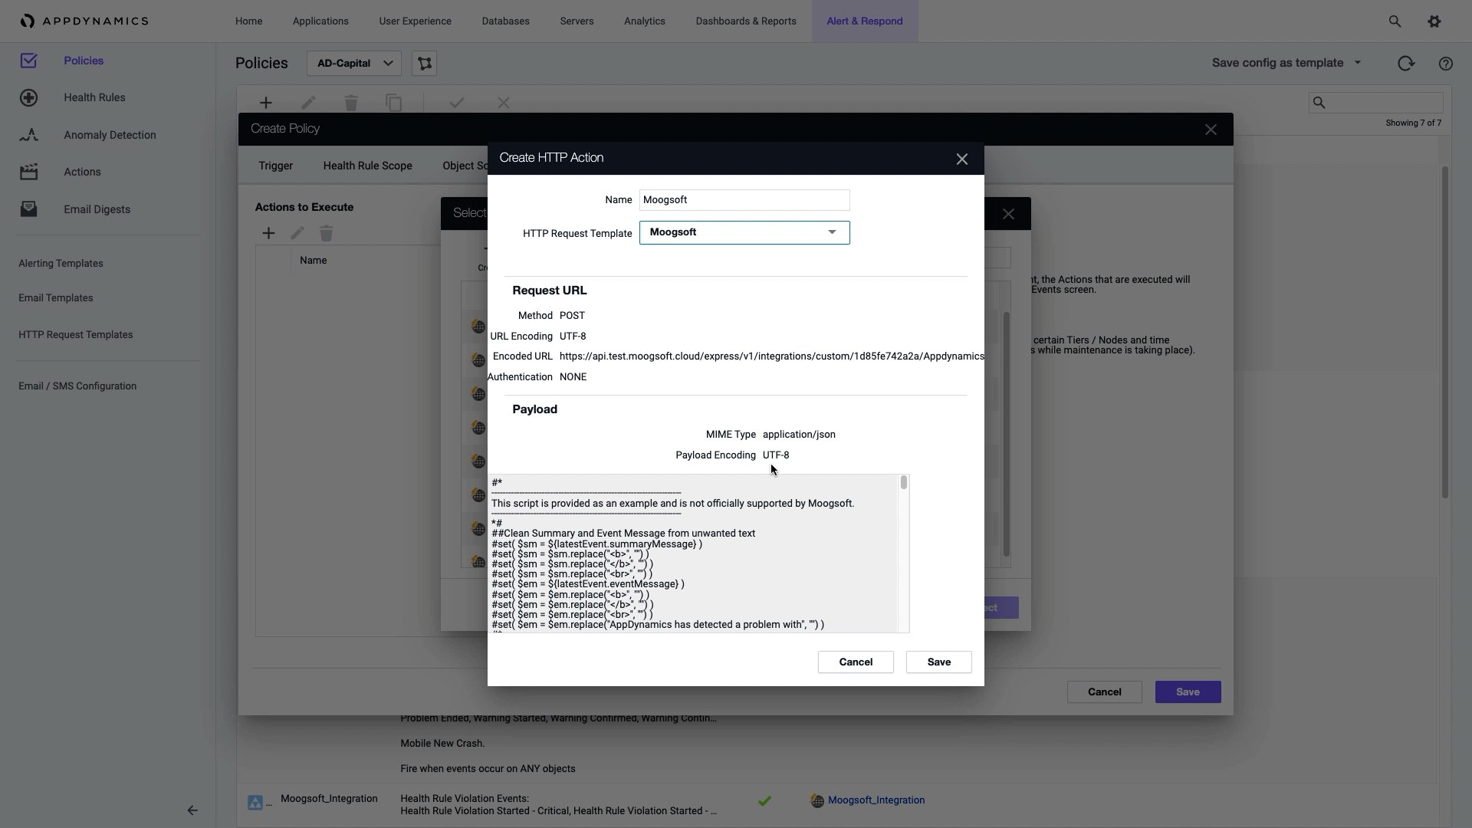Viewport: 1472px width, 828px height.
Task: Cancel the Create HTTP Action dialog
Action: [x=856, y=662]
